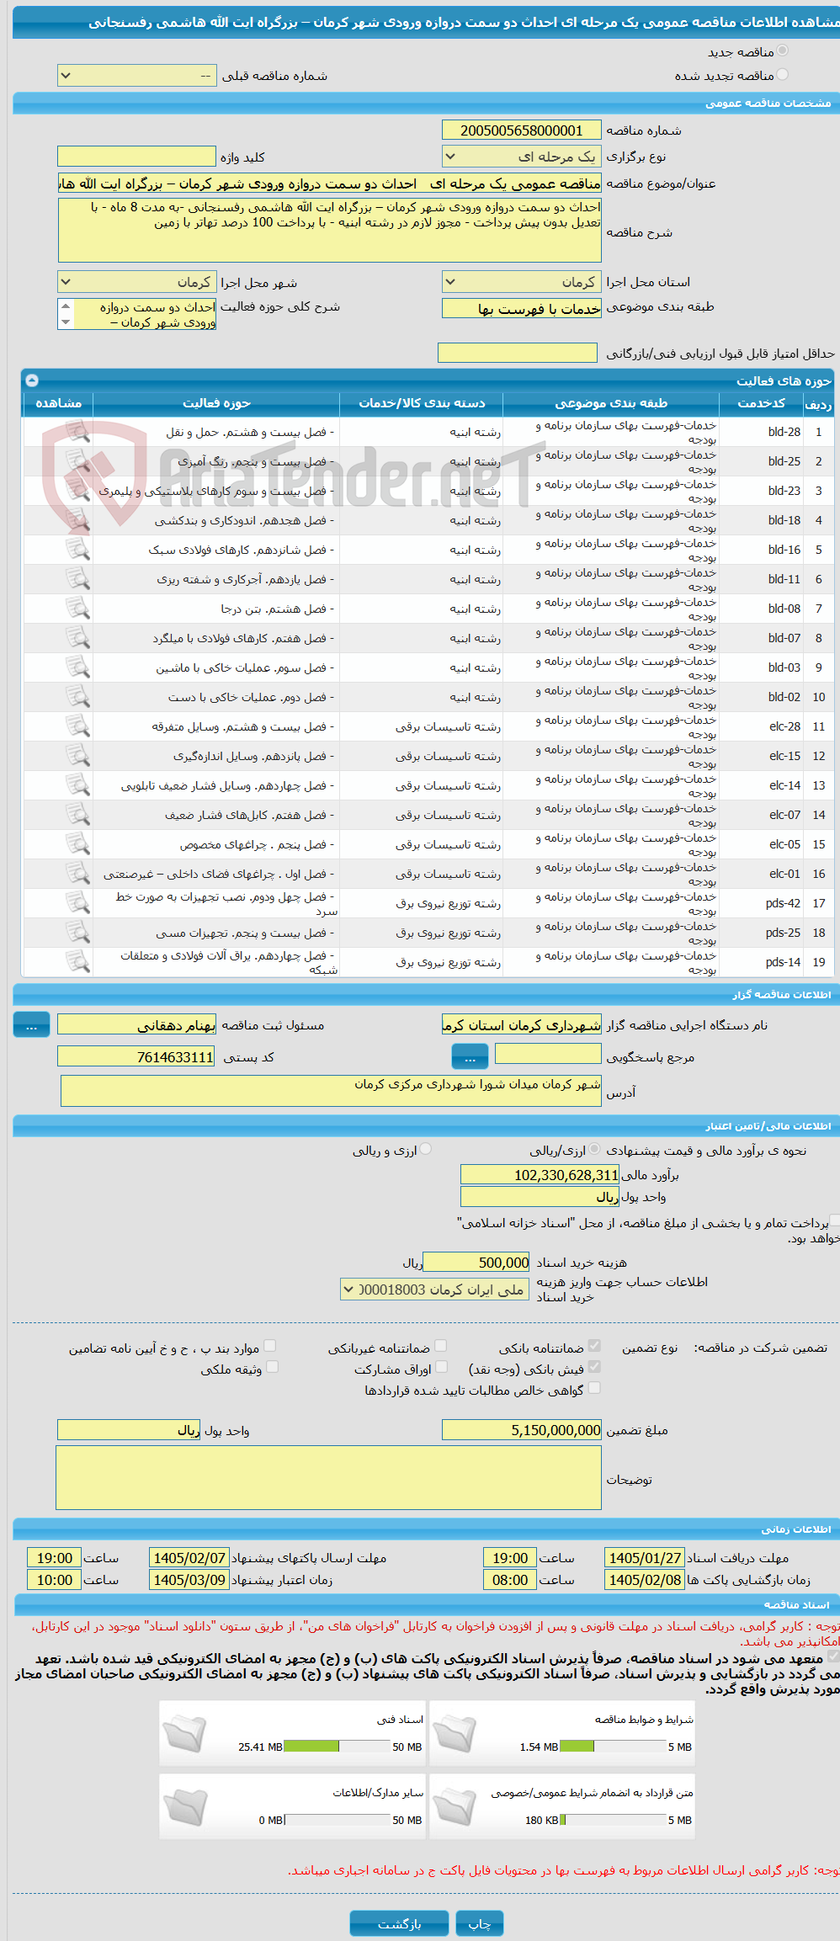Toggle the فیش بانکی (وجه نقد) checkbox

click(594, 1368)
